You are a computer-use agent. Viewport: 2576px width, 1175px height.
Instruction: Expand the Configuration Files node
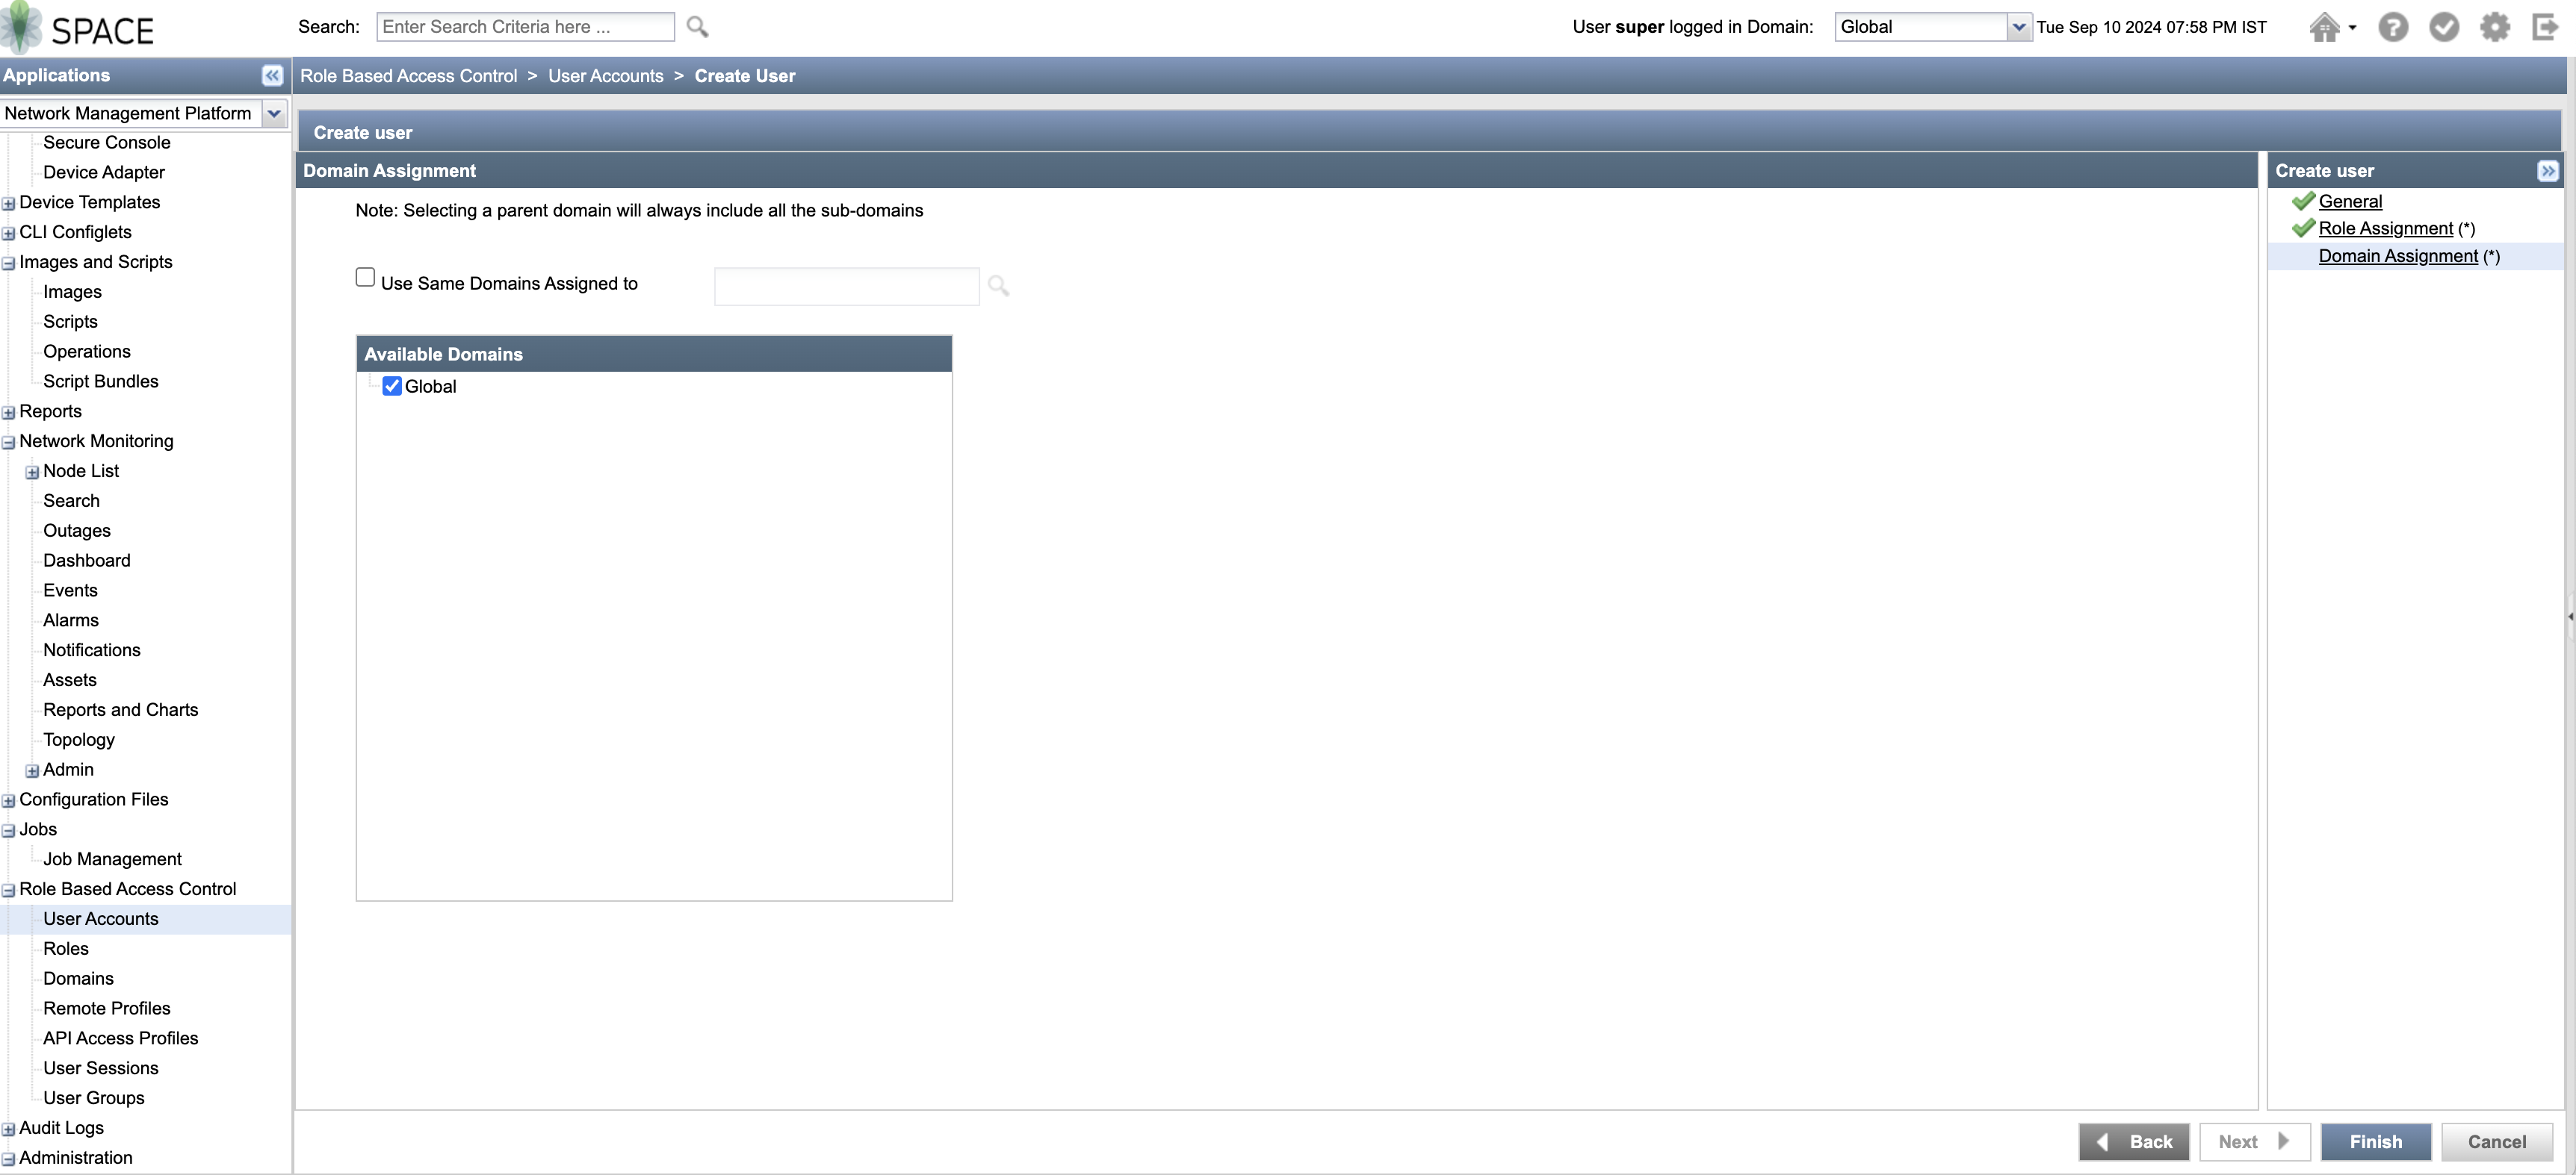pos(9,801)
